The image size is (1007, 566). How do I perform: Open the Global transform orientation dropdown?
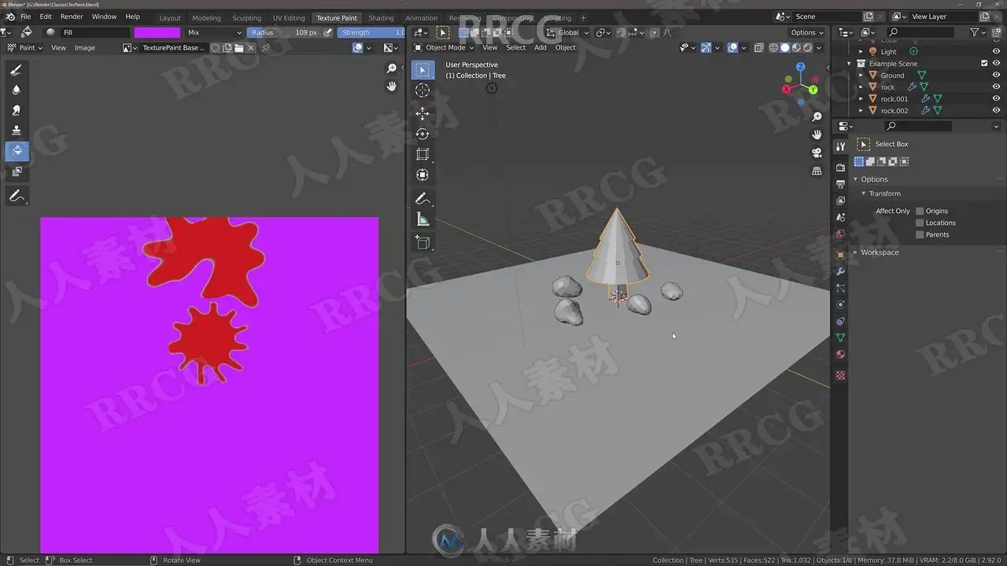(567, 32)
